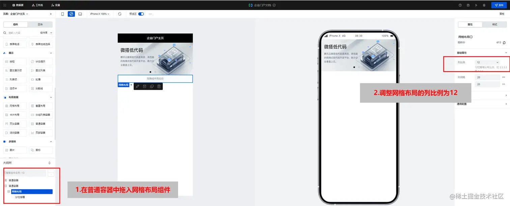
Task: Open the 数据源 data source menu
Action: [18, 5]
